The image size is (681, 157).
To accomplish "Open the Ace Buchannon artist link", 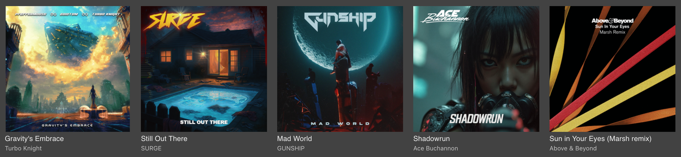I will pos(436,149).
